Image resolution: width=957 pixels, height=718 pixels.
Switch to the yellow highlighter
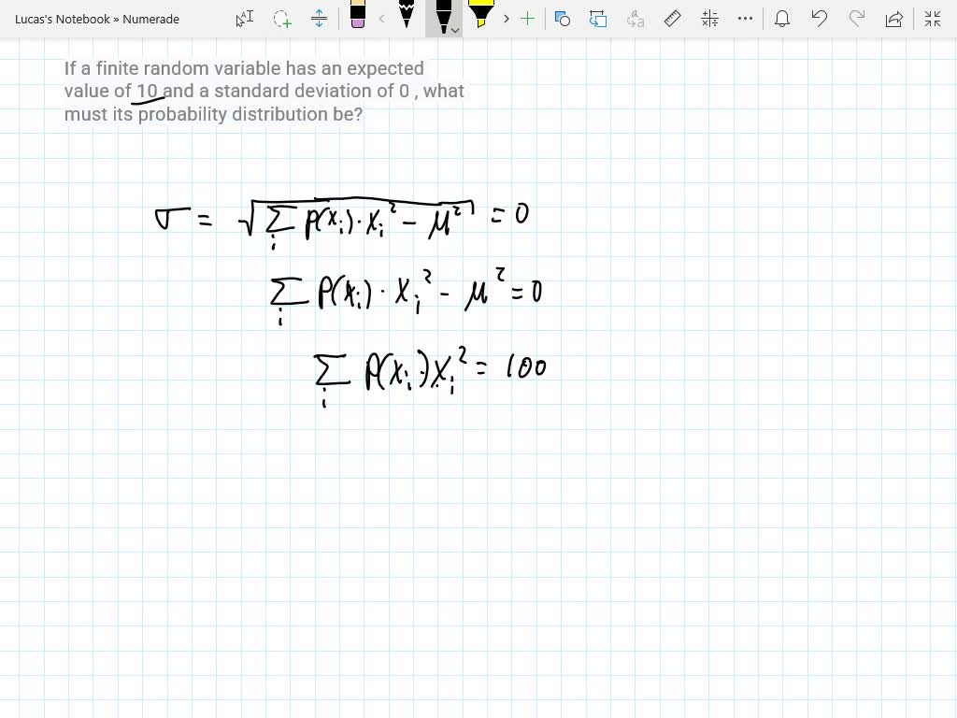pyautogui.click(x=479, y=19)
